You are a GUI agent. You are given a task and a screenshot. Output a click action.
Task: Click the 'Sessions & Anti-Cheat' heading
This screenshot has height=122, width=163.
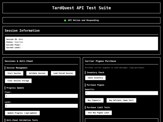click(19, 61)
